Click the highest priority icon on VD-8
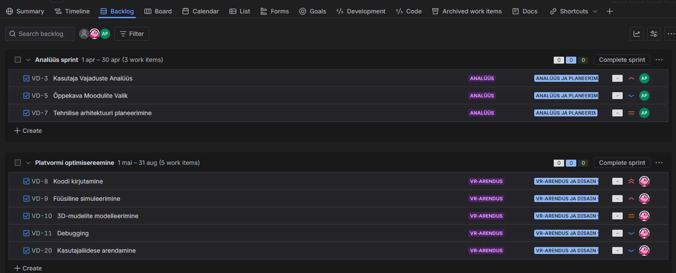 (631, 181)
